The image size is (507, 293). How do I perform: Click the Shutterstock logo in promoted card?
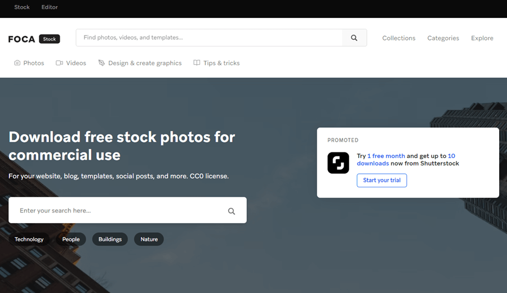coord(338,163)
